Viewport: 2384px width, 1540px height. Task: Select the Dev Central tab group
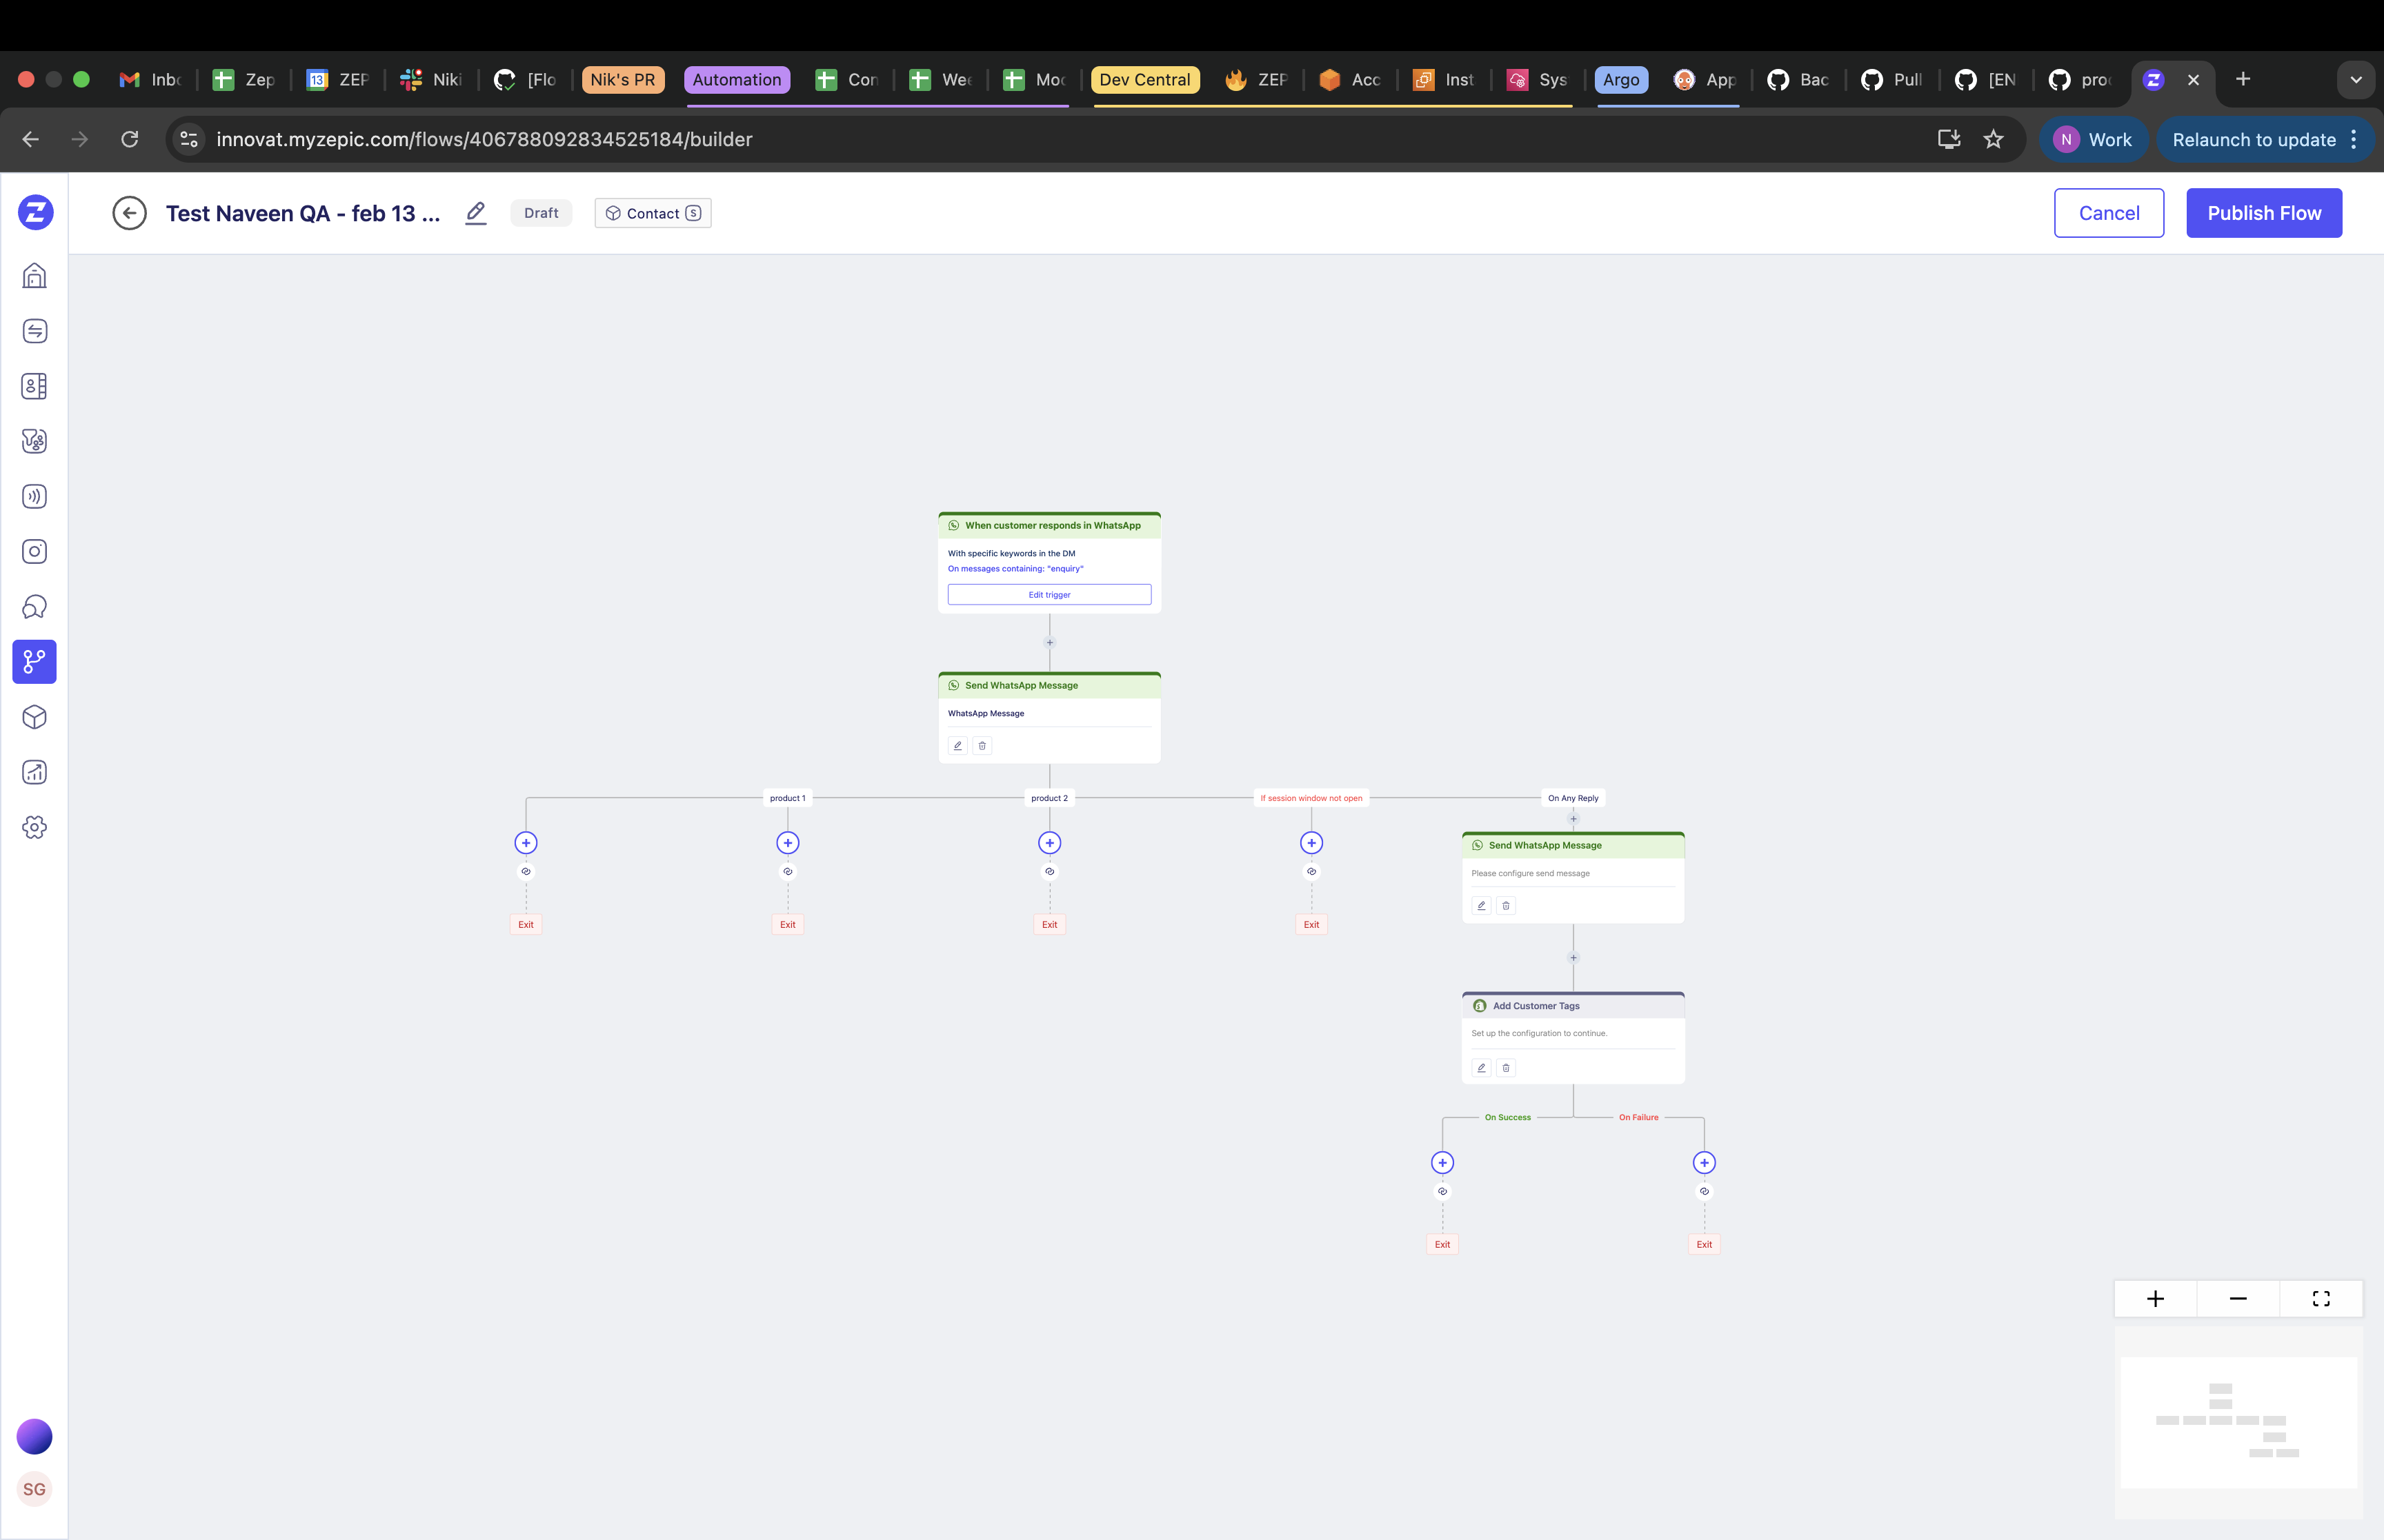[1144, 80]
